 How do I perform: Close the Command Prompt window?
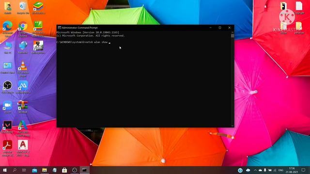pos(229,28)
